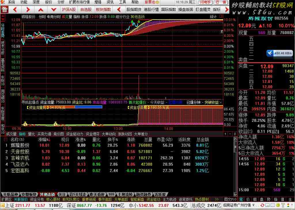Click third money bag marker near 13:00

click(x=94, y=124)
